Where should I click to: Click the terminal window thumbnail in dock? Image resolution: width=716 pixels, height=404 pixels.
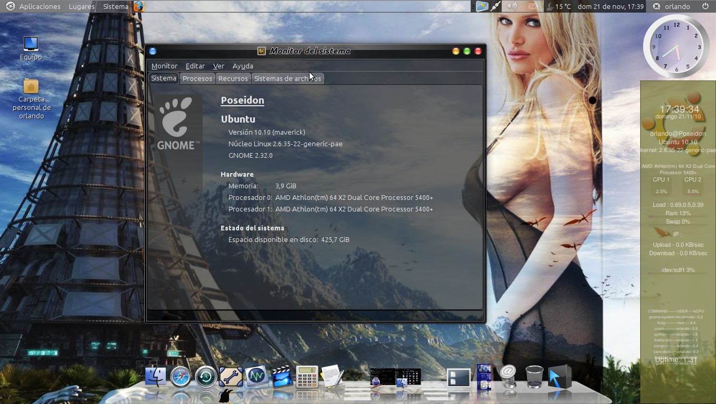click(x=383, y=377)
